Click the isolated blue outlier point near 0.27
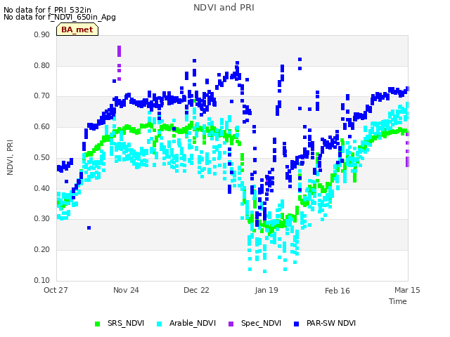 [x=89, y=227]
